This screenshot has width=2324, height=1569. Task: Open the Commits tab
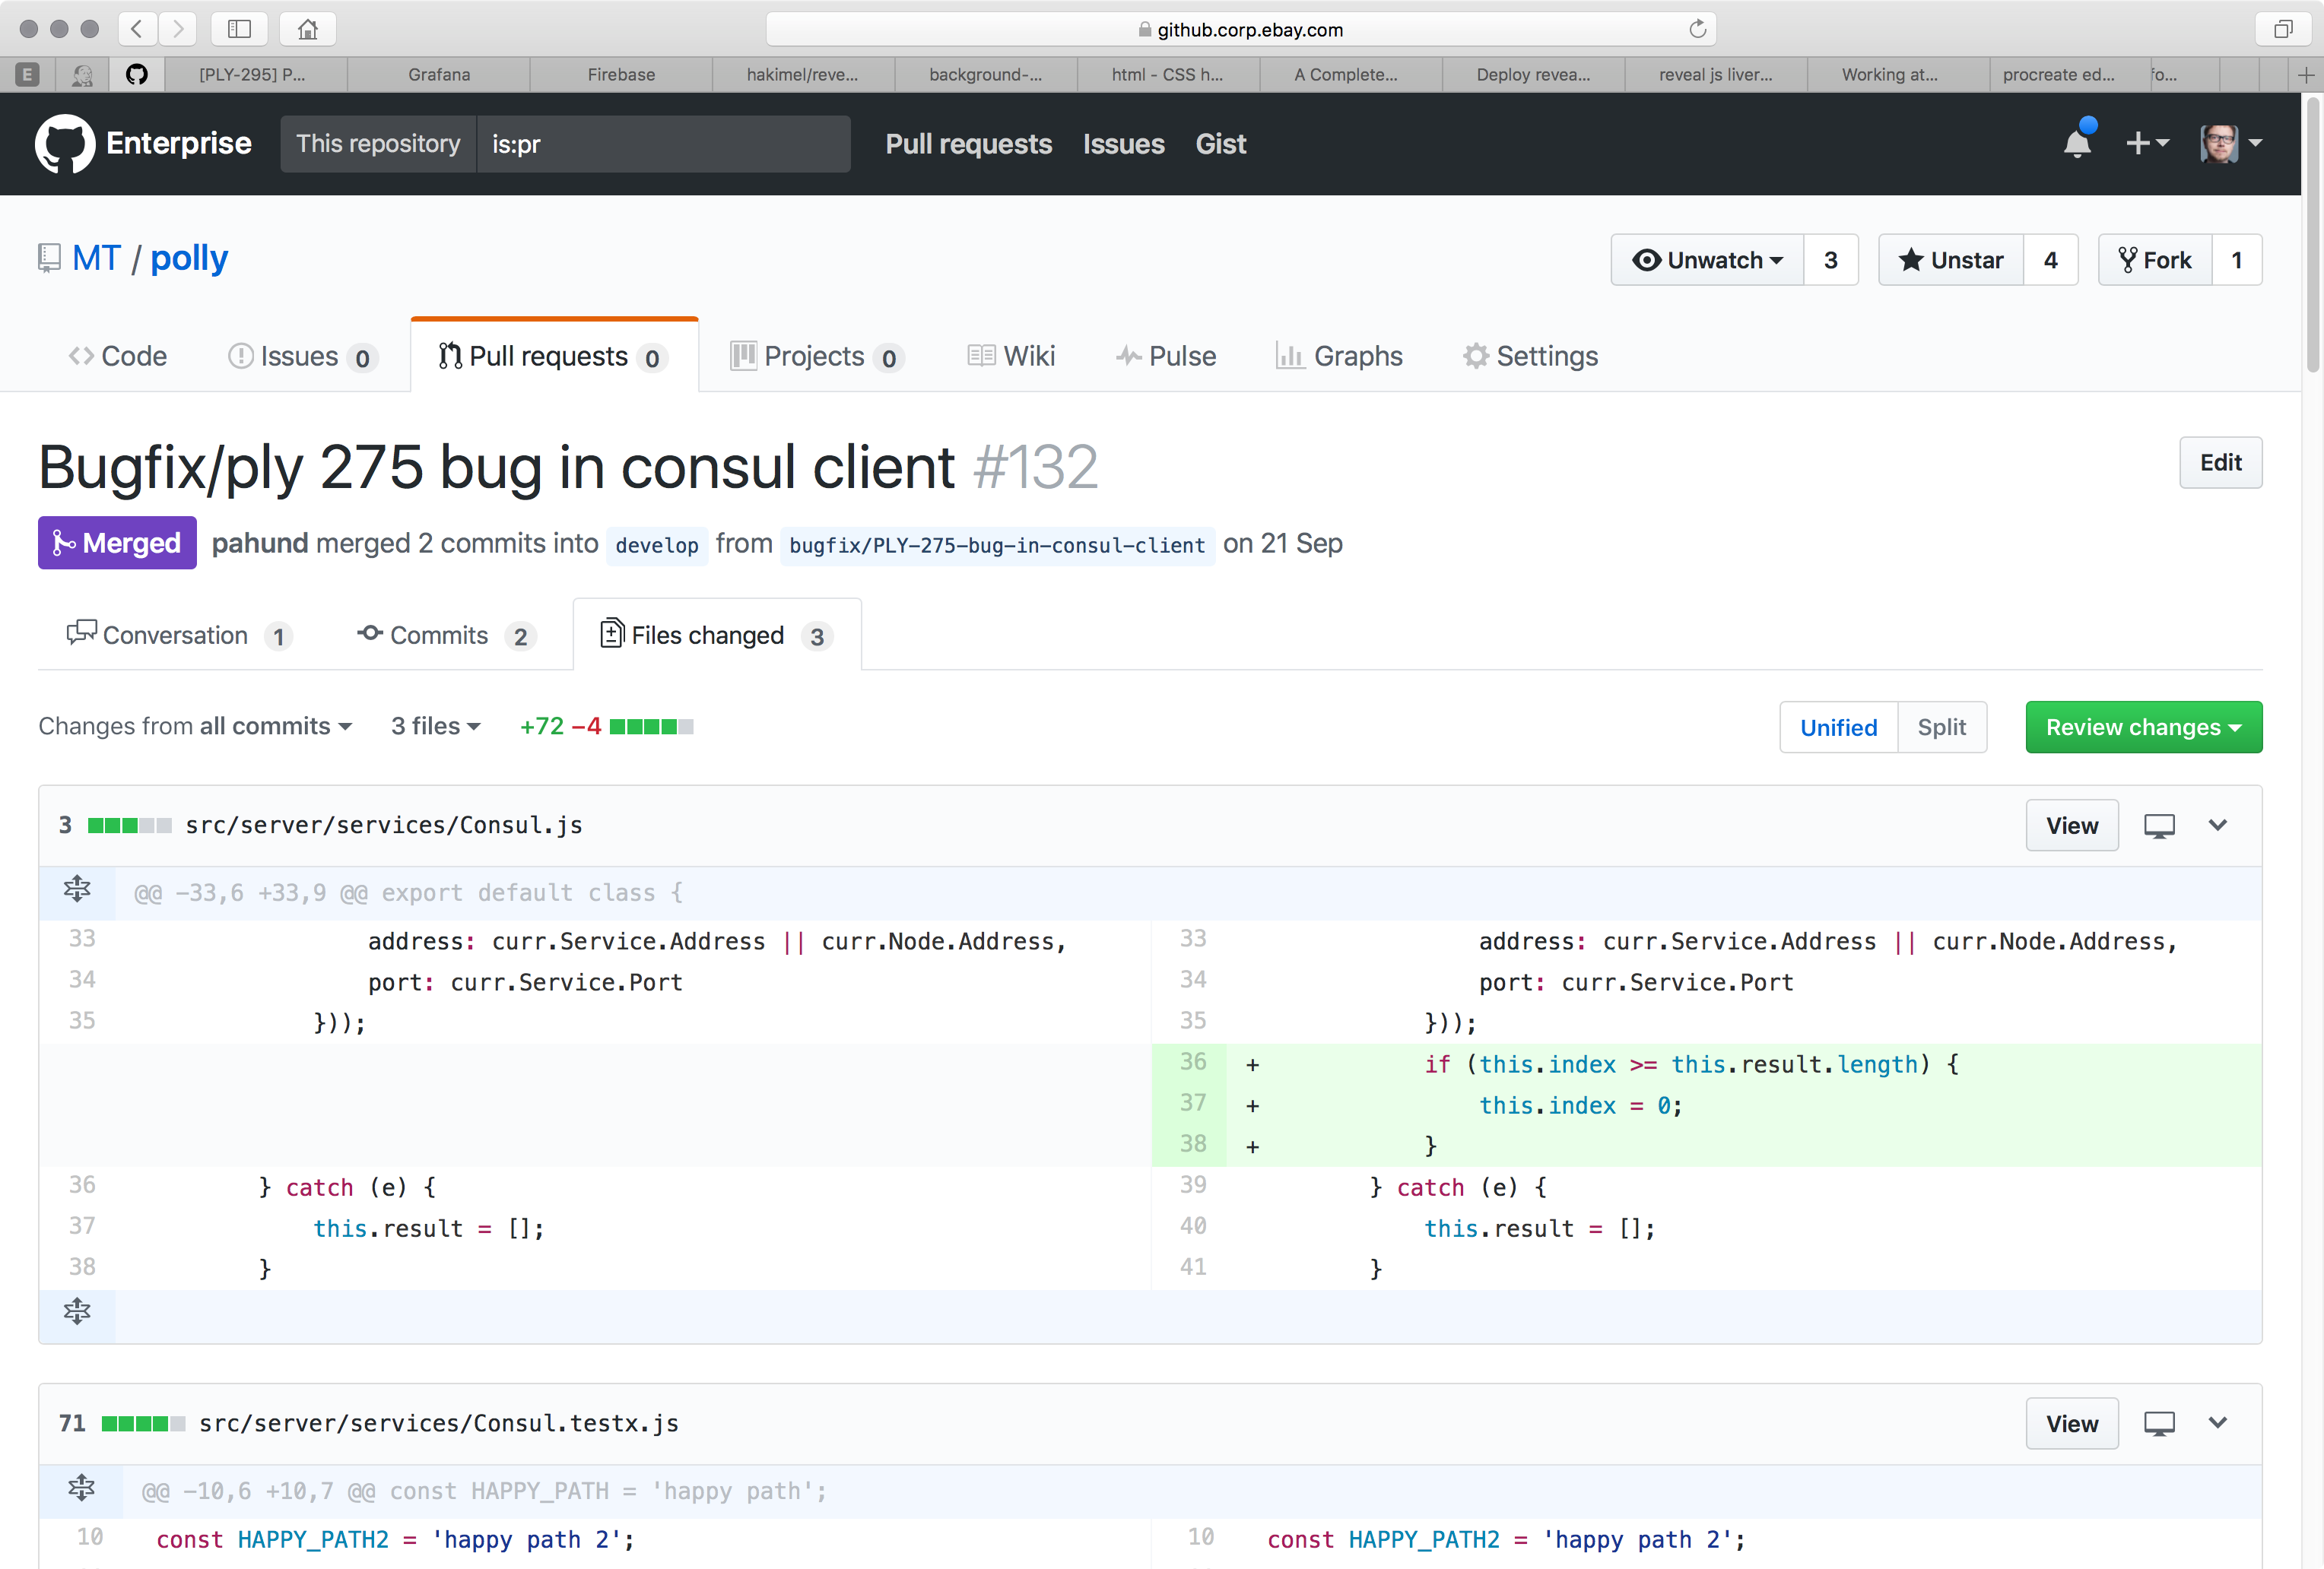pos(438,636)
